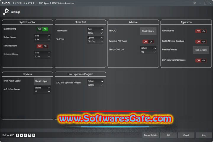This screenshot has width=213, height=142.
Task: Click the AMD logo in title bar
Action: (x=6, y=3)
